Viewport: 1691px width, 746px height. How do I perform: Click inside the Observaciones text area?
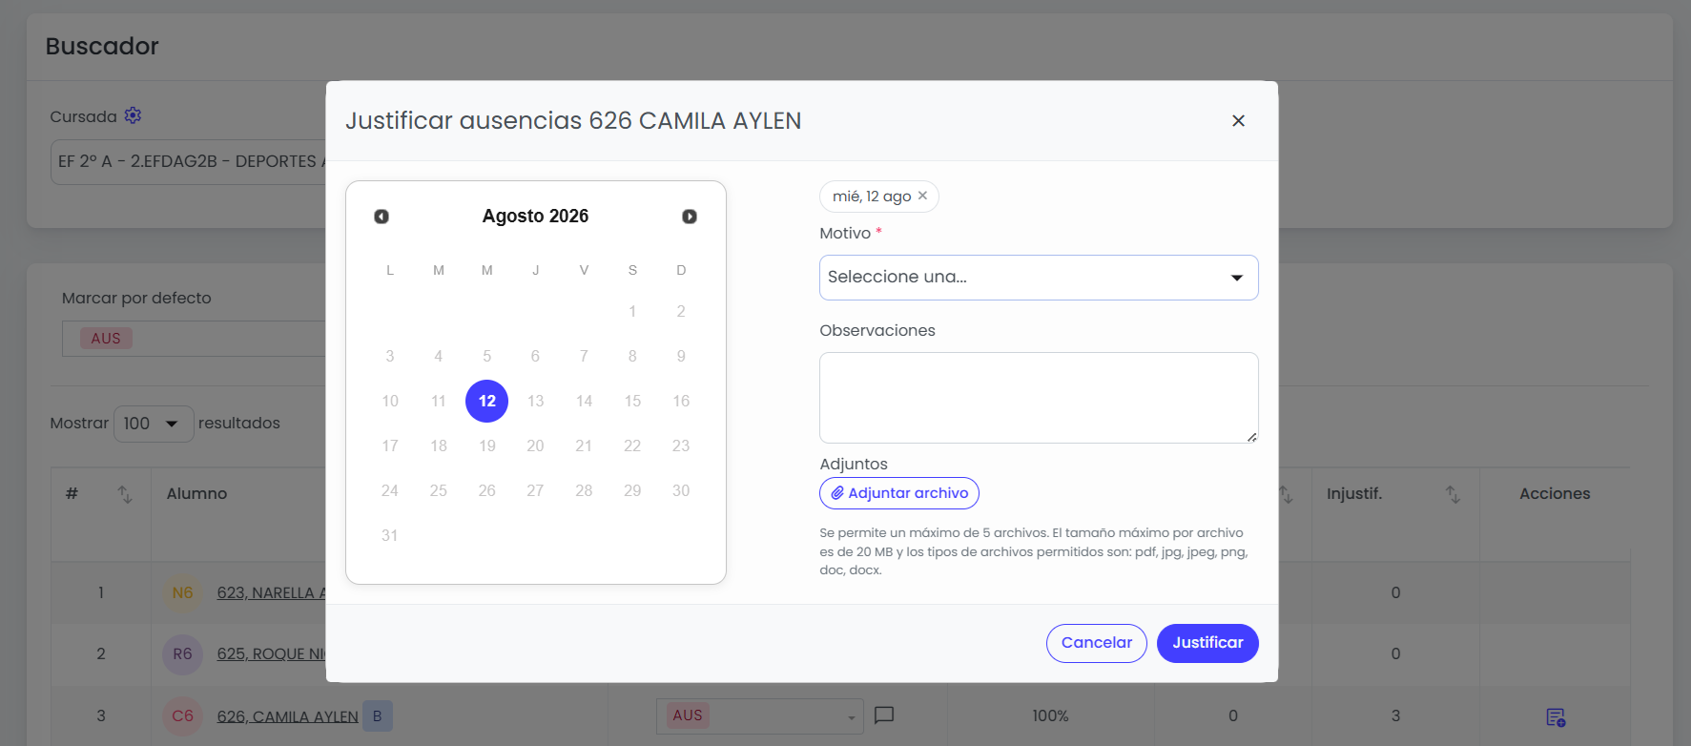pos(1039,398)
